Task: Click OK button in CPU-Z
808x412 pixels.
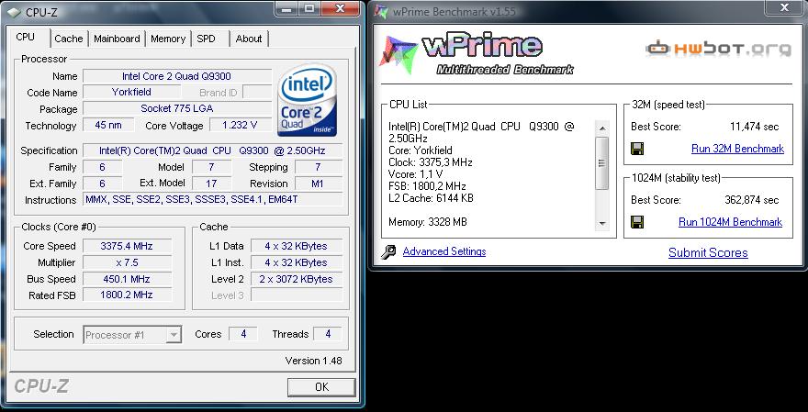Action: point(321,386)
